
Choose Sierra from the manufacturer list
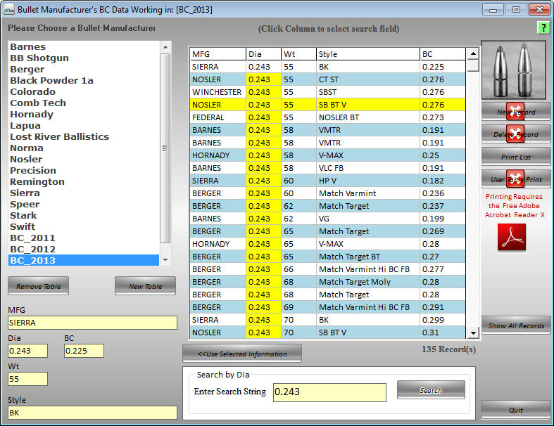[x=25, y=193]
